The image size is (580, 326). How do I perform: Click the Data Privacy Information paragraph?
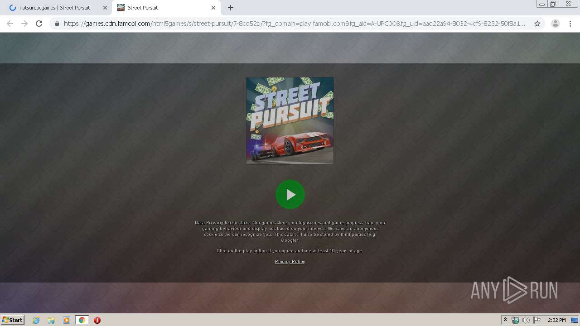click(x=290, y=231)
